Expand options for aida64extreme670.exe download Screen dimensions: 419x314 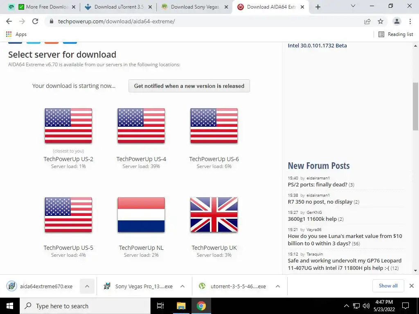[x=87, y=286]
